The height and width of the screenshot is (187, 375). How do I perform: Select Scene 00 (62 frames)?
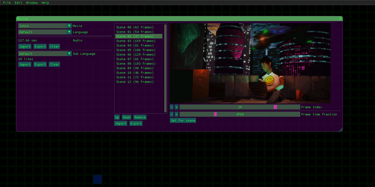139,27
